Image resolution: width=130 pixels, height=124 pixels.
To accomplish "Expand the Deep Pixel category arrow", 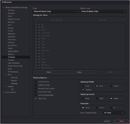I will tap(36, 36).
